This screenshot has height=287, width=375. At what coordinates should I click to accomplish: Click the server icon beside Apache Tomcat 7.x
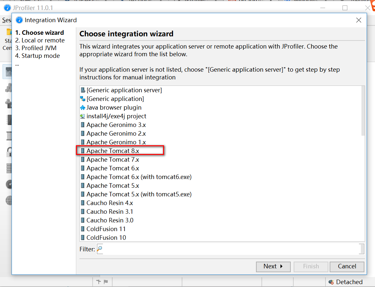coord(83,159)
